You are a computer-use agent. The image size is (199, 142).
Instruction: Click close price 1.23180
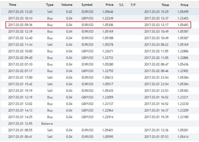183,117
